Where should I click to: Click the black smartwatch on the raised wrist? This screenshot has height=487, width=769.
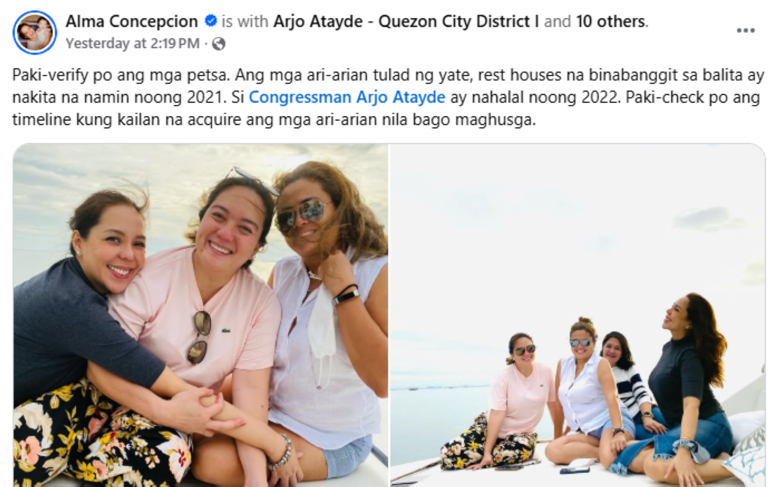point(346,295)
